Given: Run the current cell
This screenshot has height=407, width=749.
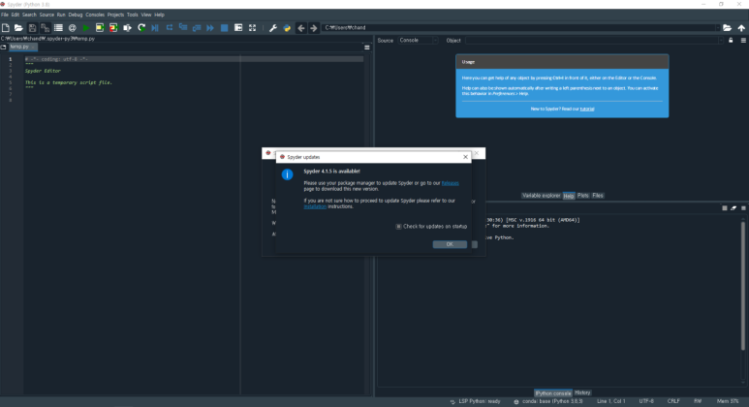Looking at the screenshot, I should click(x=100, y=28).
